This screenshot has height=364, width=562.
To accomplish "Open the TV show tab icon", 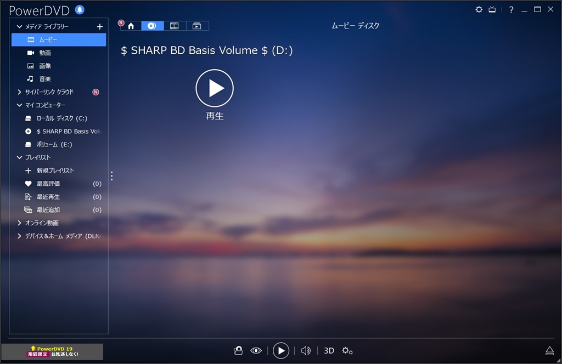I will 197,26.
